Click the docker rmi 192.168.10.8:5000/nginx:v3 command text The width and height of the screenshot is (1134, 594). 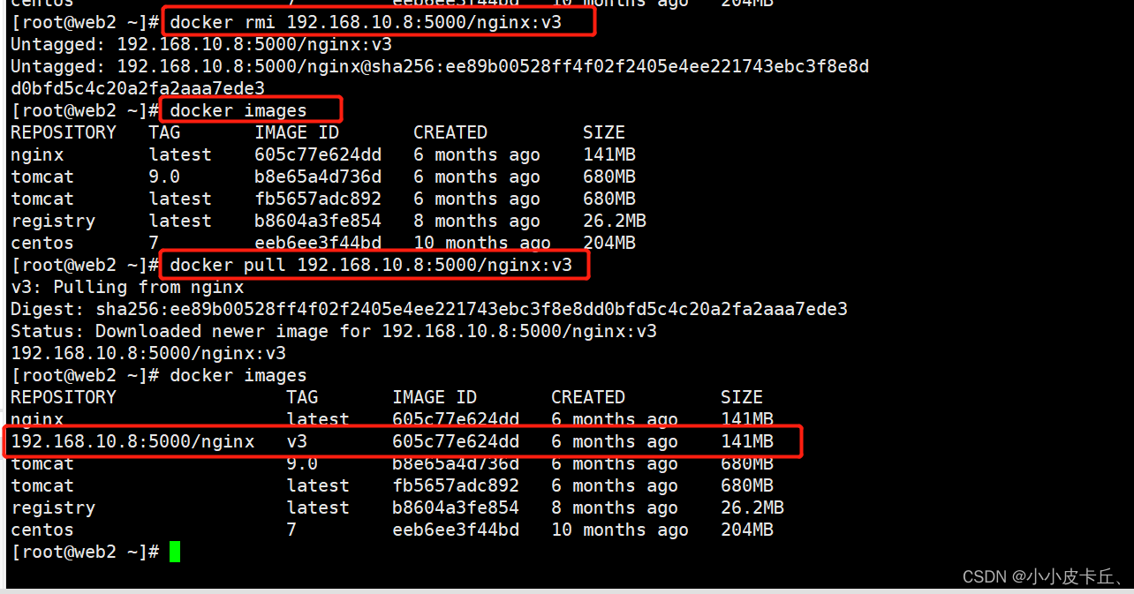tap(366, 22)
